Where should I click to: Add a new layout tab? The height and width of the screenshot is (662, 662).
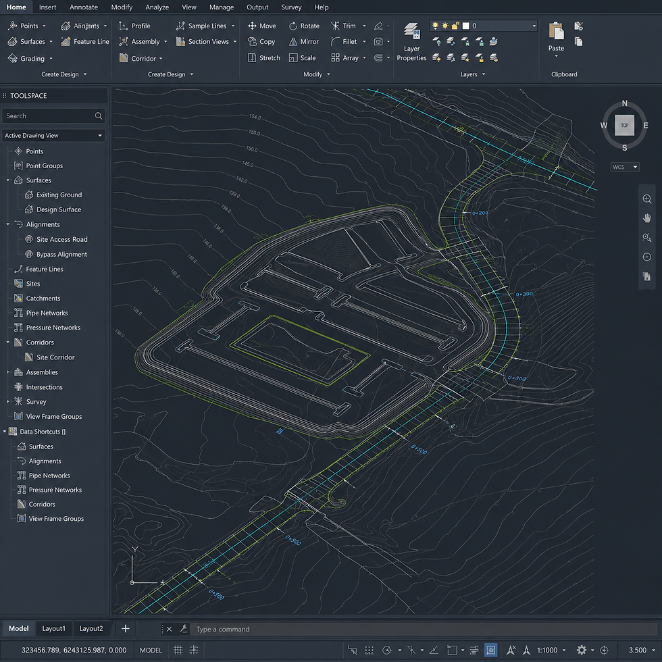126,629
